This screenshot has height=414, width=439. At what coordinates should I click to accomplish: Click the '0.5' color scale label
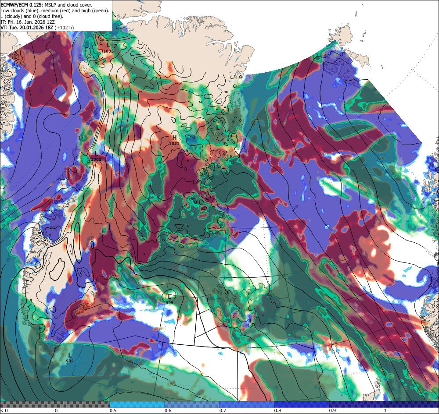113,410
